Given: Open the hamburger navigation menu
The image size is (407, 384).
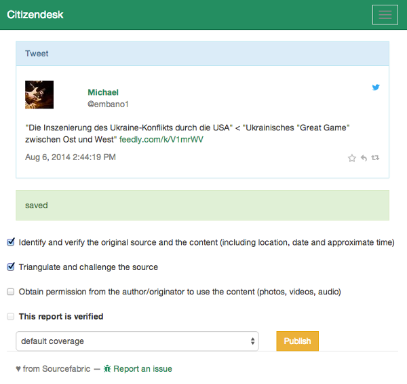Looking at the screenshot, I should coord(385,15).
